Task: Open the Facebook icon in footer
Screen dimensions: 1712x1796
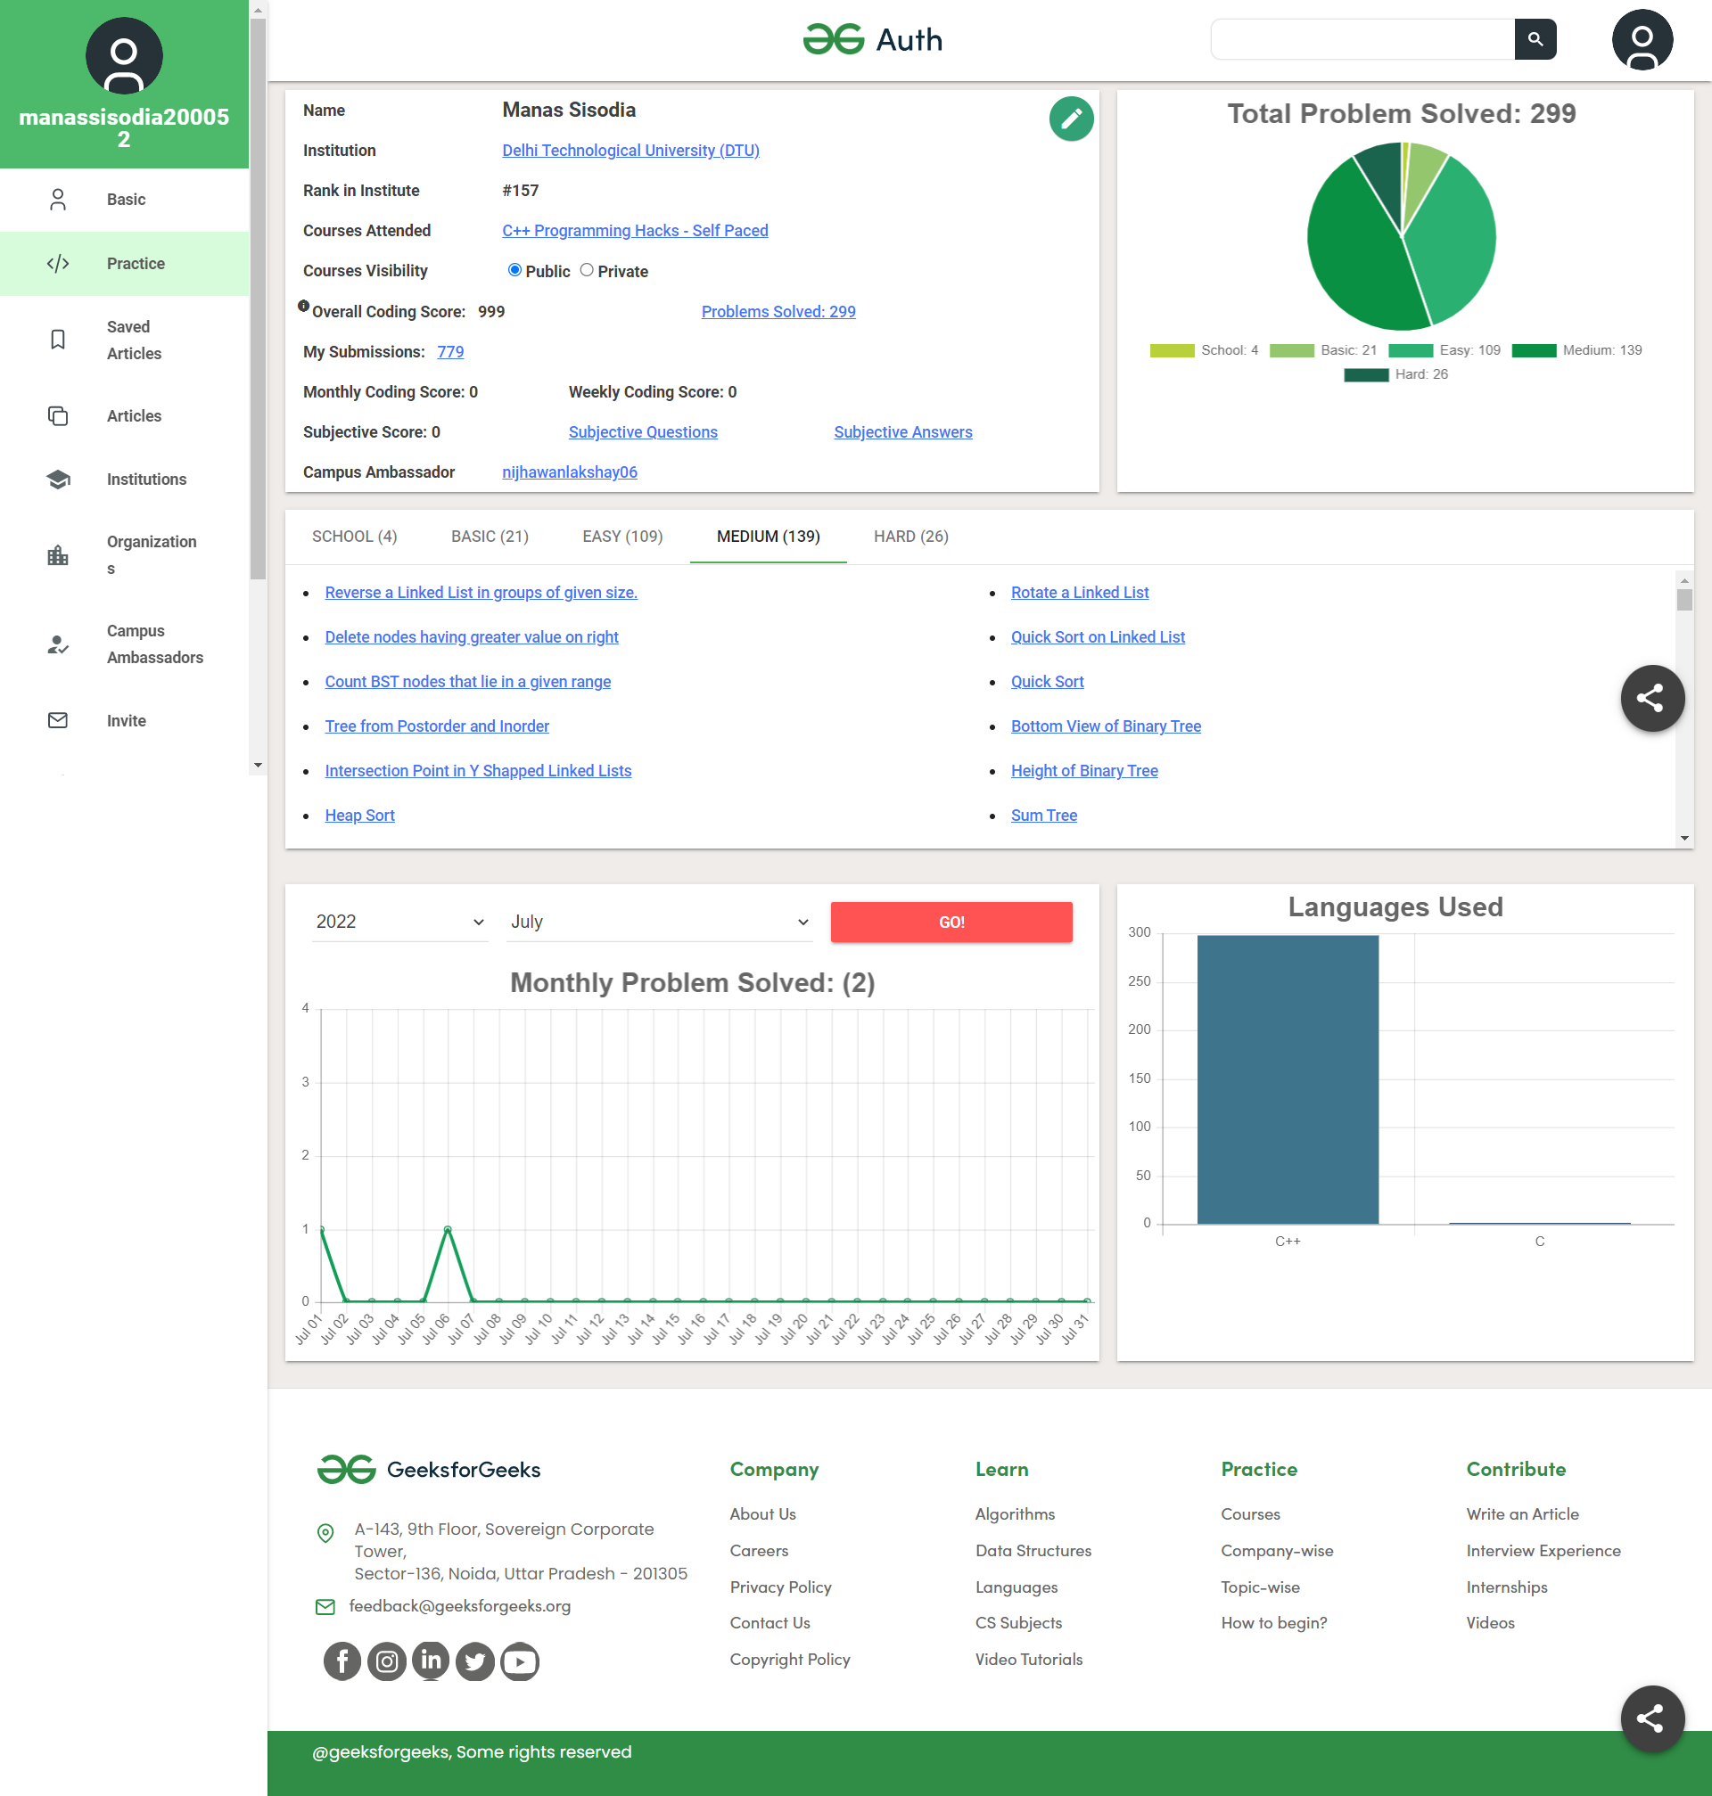Action: [342, 1661]
